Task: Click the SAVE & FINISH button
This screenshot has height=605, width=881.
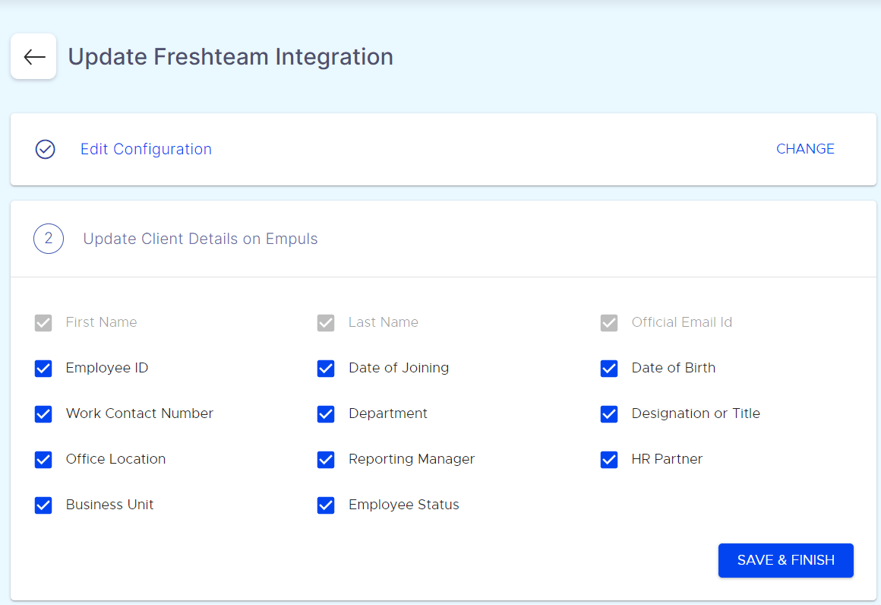Action: 785,560
